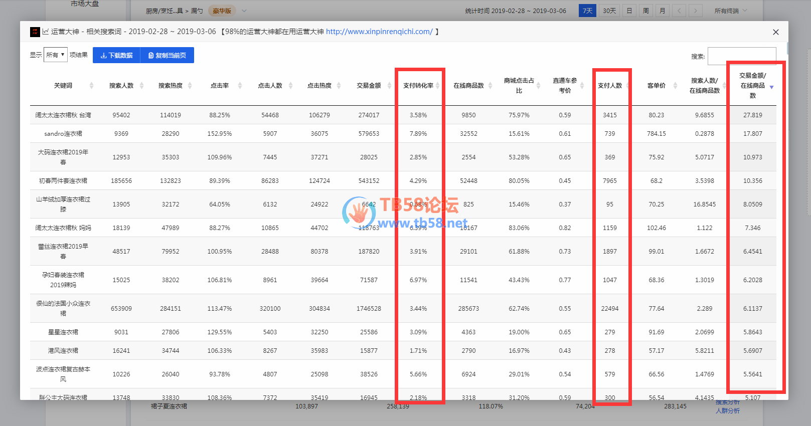Switch to the 30天 time range
The height and width of the screenshot is (426, 811).
[x=609, y=11]
